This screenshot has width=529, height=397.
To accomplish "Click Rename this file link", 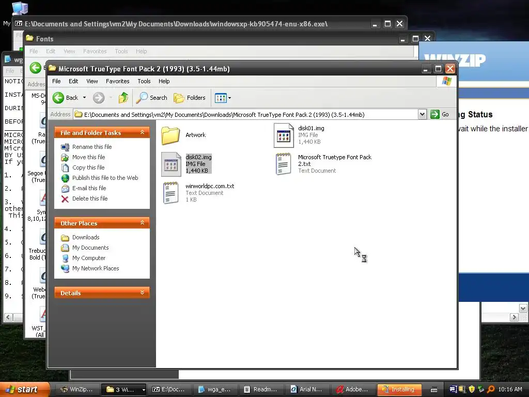I will coord(92,147).
